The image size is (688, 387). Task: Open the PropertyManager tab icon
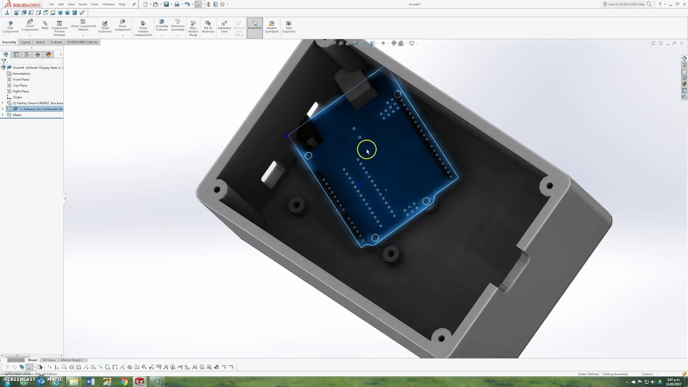point(16,54)
